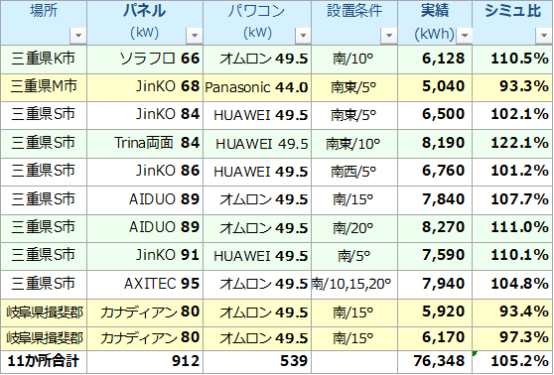Select the 7,940 kWh result cell
The image size is (554, 375).
click(435, 285)
